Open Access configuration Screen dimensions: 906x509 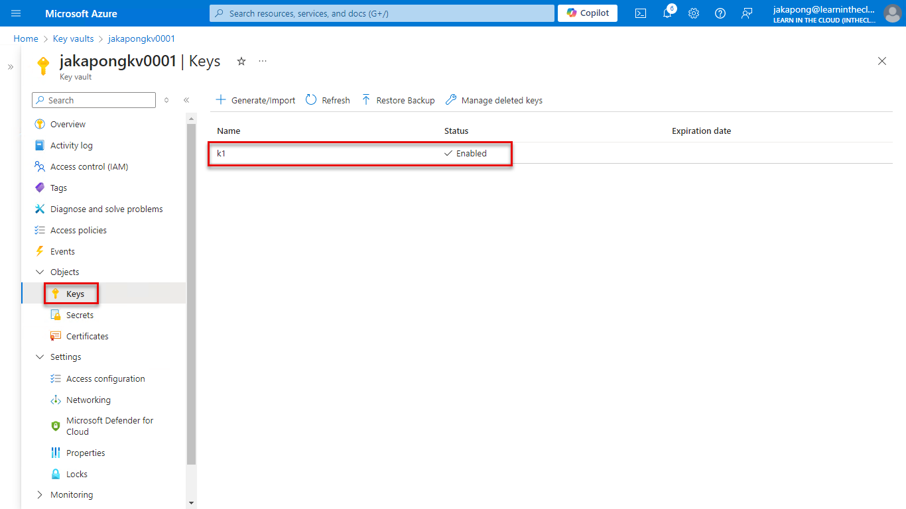click(105, 378)
